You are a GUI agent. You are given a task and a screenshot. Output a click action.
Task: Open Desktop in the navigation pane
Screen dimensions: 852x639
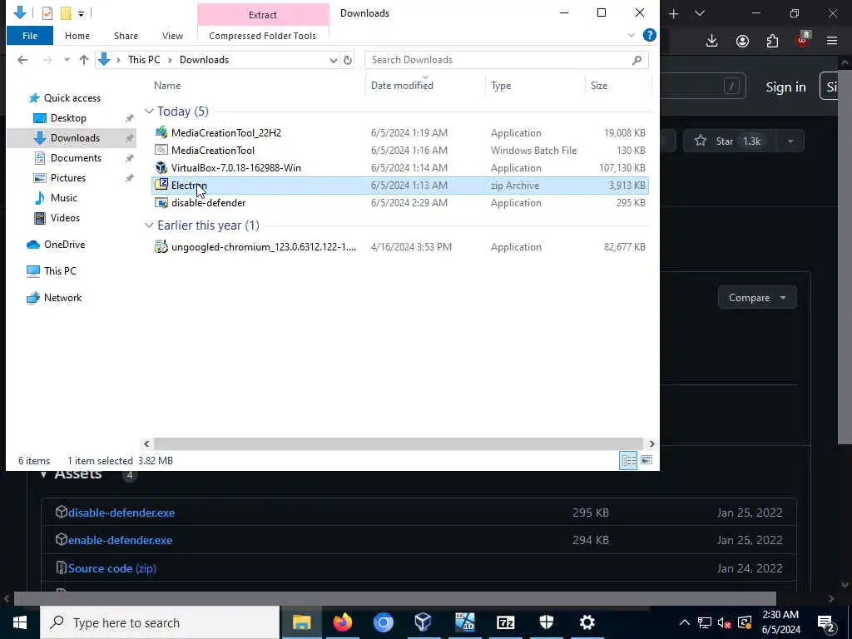(68, 118)
